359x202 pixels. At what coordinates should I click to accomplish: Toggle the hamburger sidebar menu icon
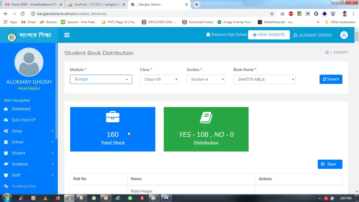pyautogui.click(x=67, y=35)
